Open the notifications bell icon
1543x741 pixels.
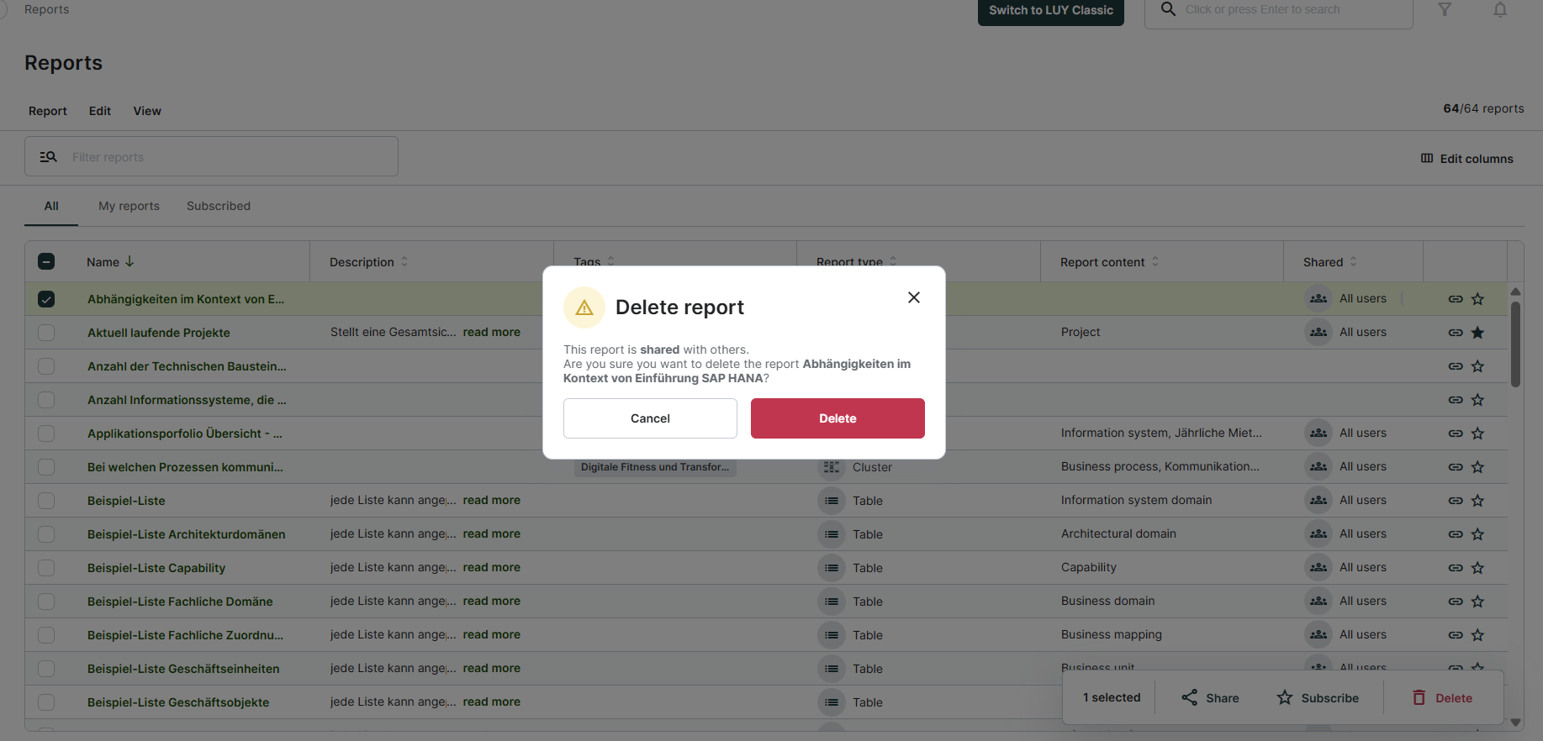(x=1500, y=10)
